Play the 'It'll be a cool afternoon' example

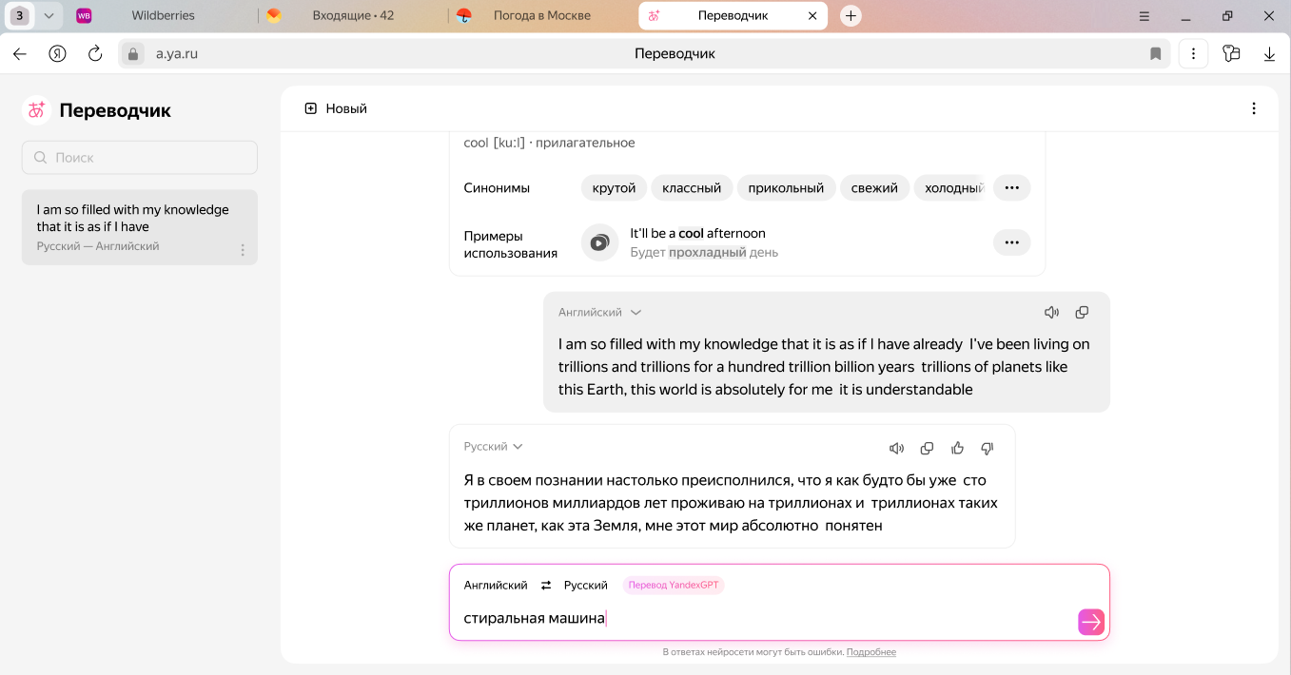(x=599, y=242)
